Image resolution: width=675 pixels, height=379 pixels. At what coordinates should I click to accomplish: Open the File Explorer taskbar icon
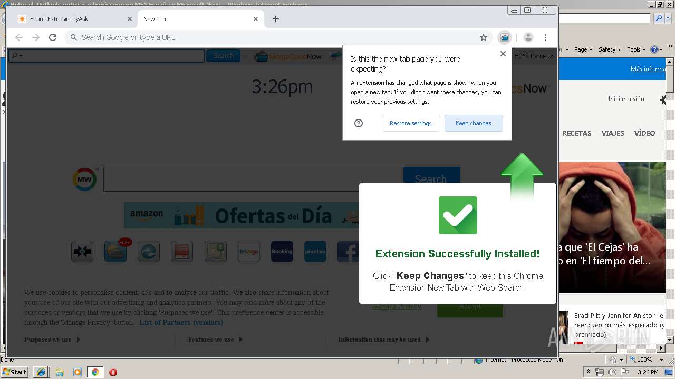(60, 372)
